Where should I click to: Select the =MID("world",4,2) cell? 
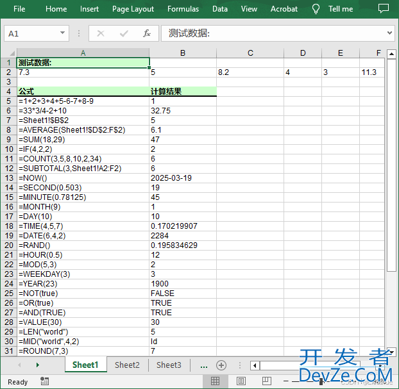point(83,342)
